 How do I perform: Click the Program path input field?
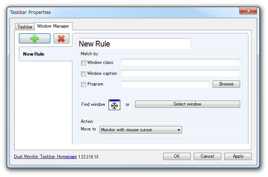(x=165, y=84)
